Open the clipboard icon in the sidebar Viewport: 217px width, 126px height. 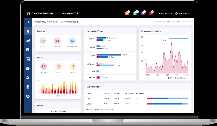click(x=28, y=50)
